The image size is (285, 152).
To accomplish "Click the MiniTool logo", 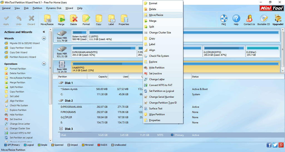I will (272, 8).
